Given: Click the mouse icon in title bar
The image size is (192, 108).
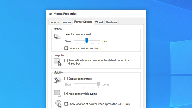Looking at the screenshot, I should (50, 14).
